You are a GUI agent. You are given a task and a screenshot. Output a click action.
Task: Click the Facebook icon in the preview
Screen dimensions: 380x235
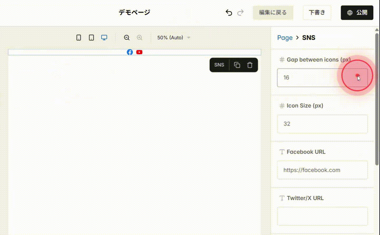[130, 52]
